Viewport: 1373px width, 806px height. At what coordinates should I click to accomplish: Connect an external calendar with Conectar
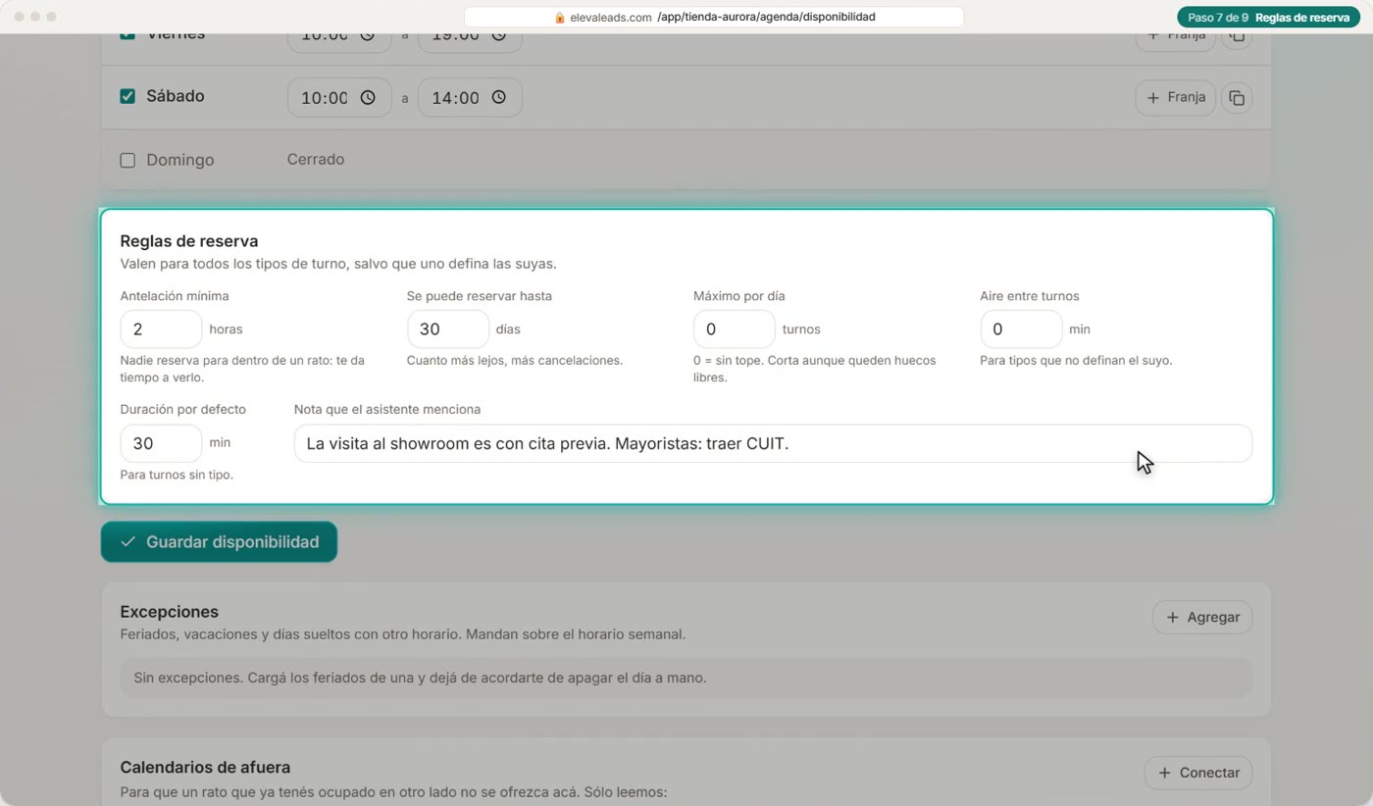pyautogui.click(x=1198, y=773)
